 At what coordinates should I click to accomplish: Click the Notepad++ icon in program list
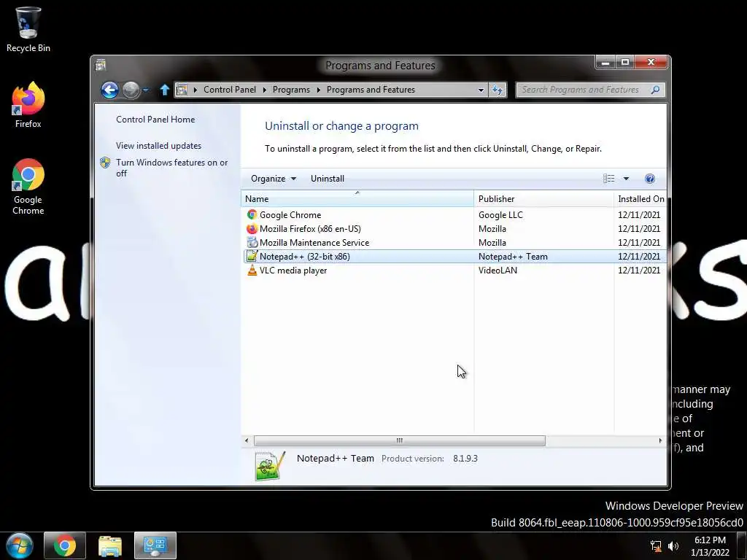pos(252,256)
